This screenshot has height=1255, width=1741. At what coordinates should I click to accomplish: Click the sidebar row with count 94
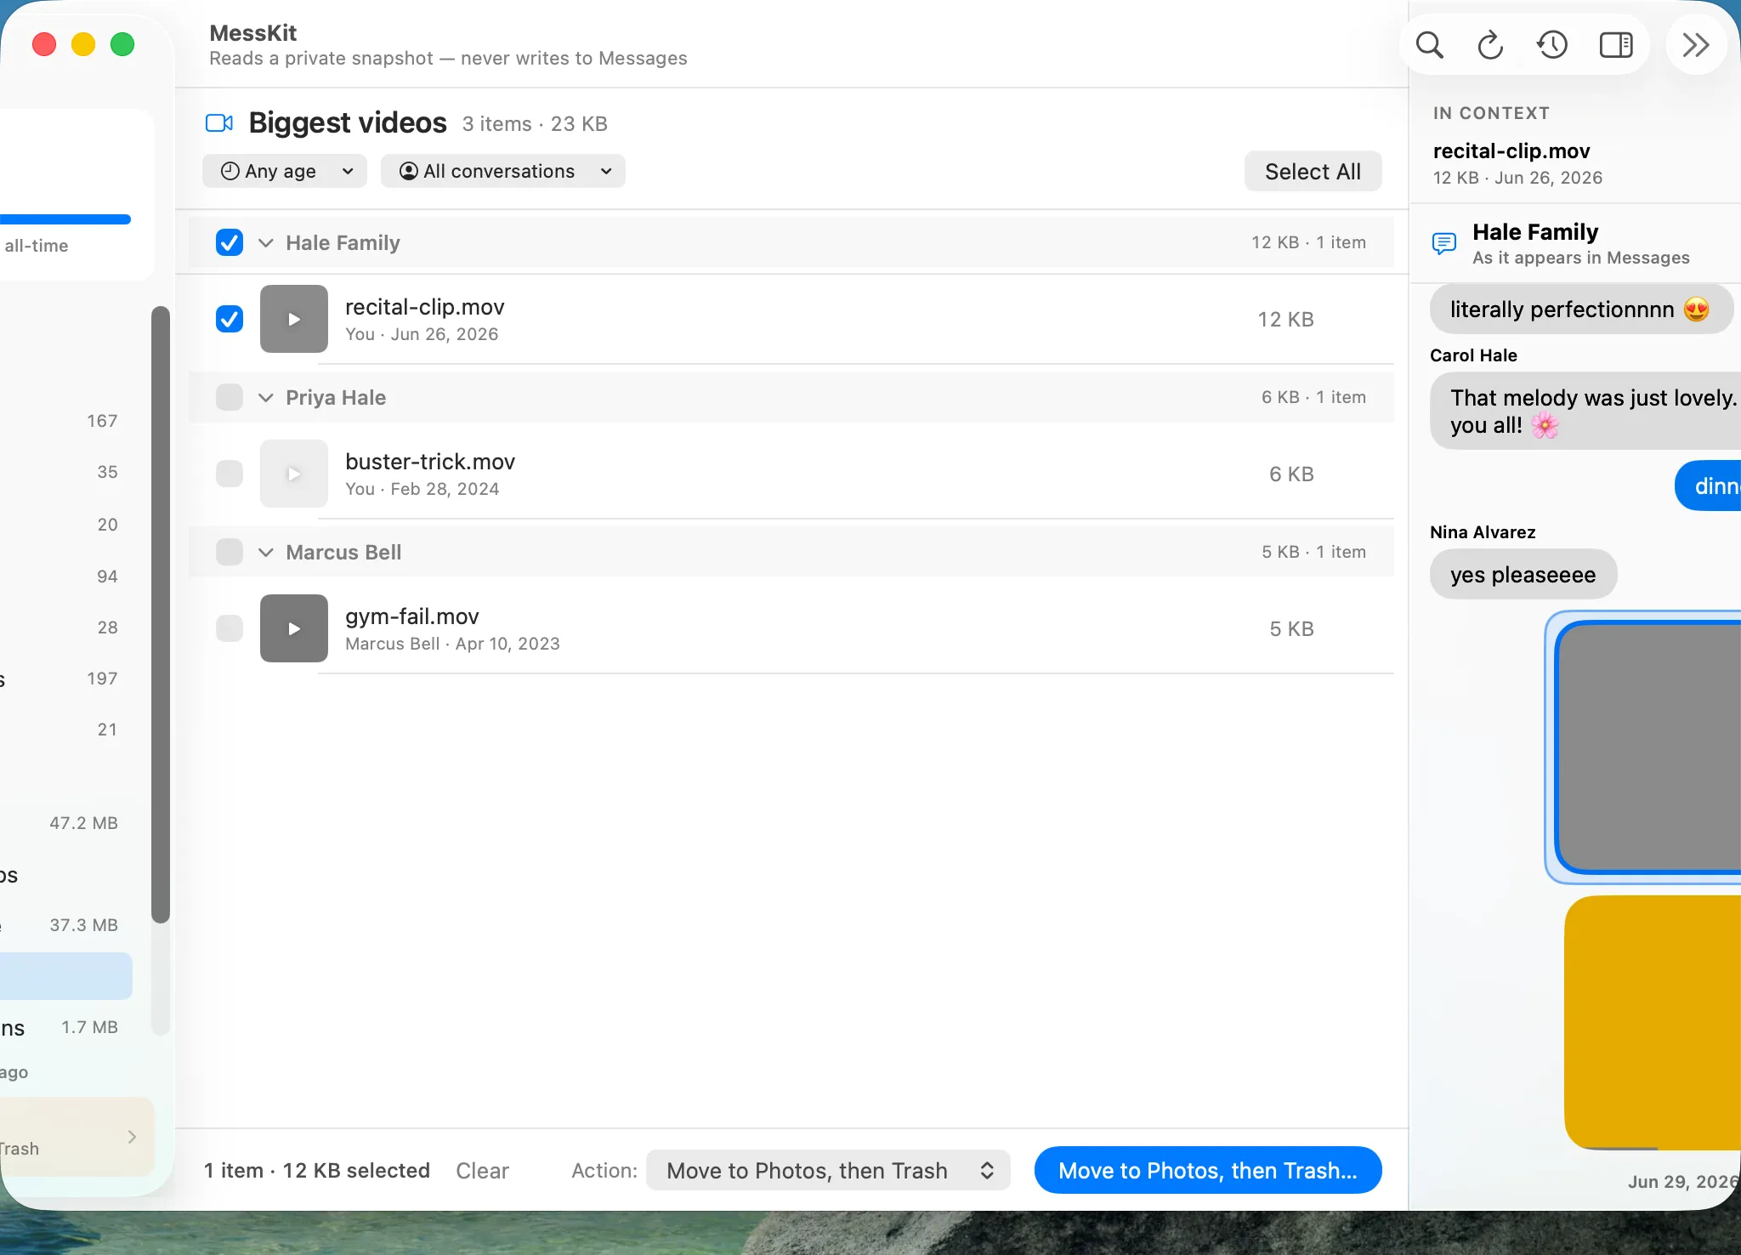click(x=65, y=576)
